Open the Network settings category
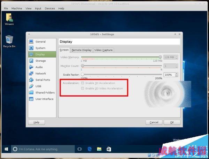 pyautogui.click(x=42, y=74)
